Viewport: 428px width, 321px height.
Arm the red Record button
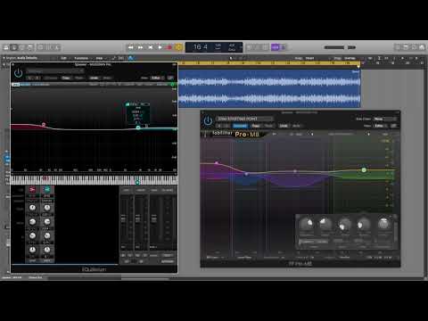(169, 47)
